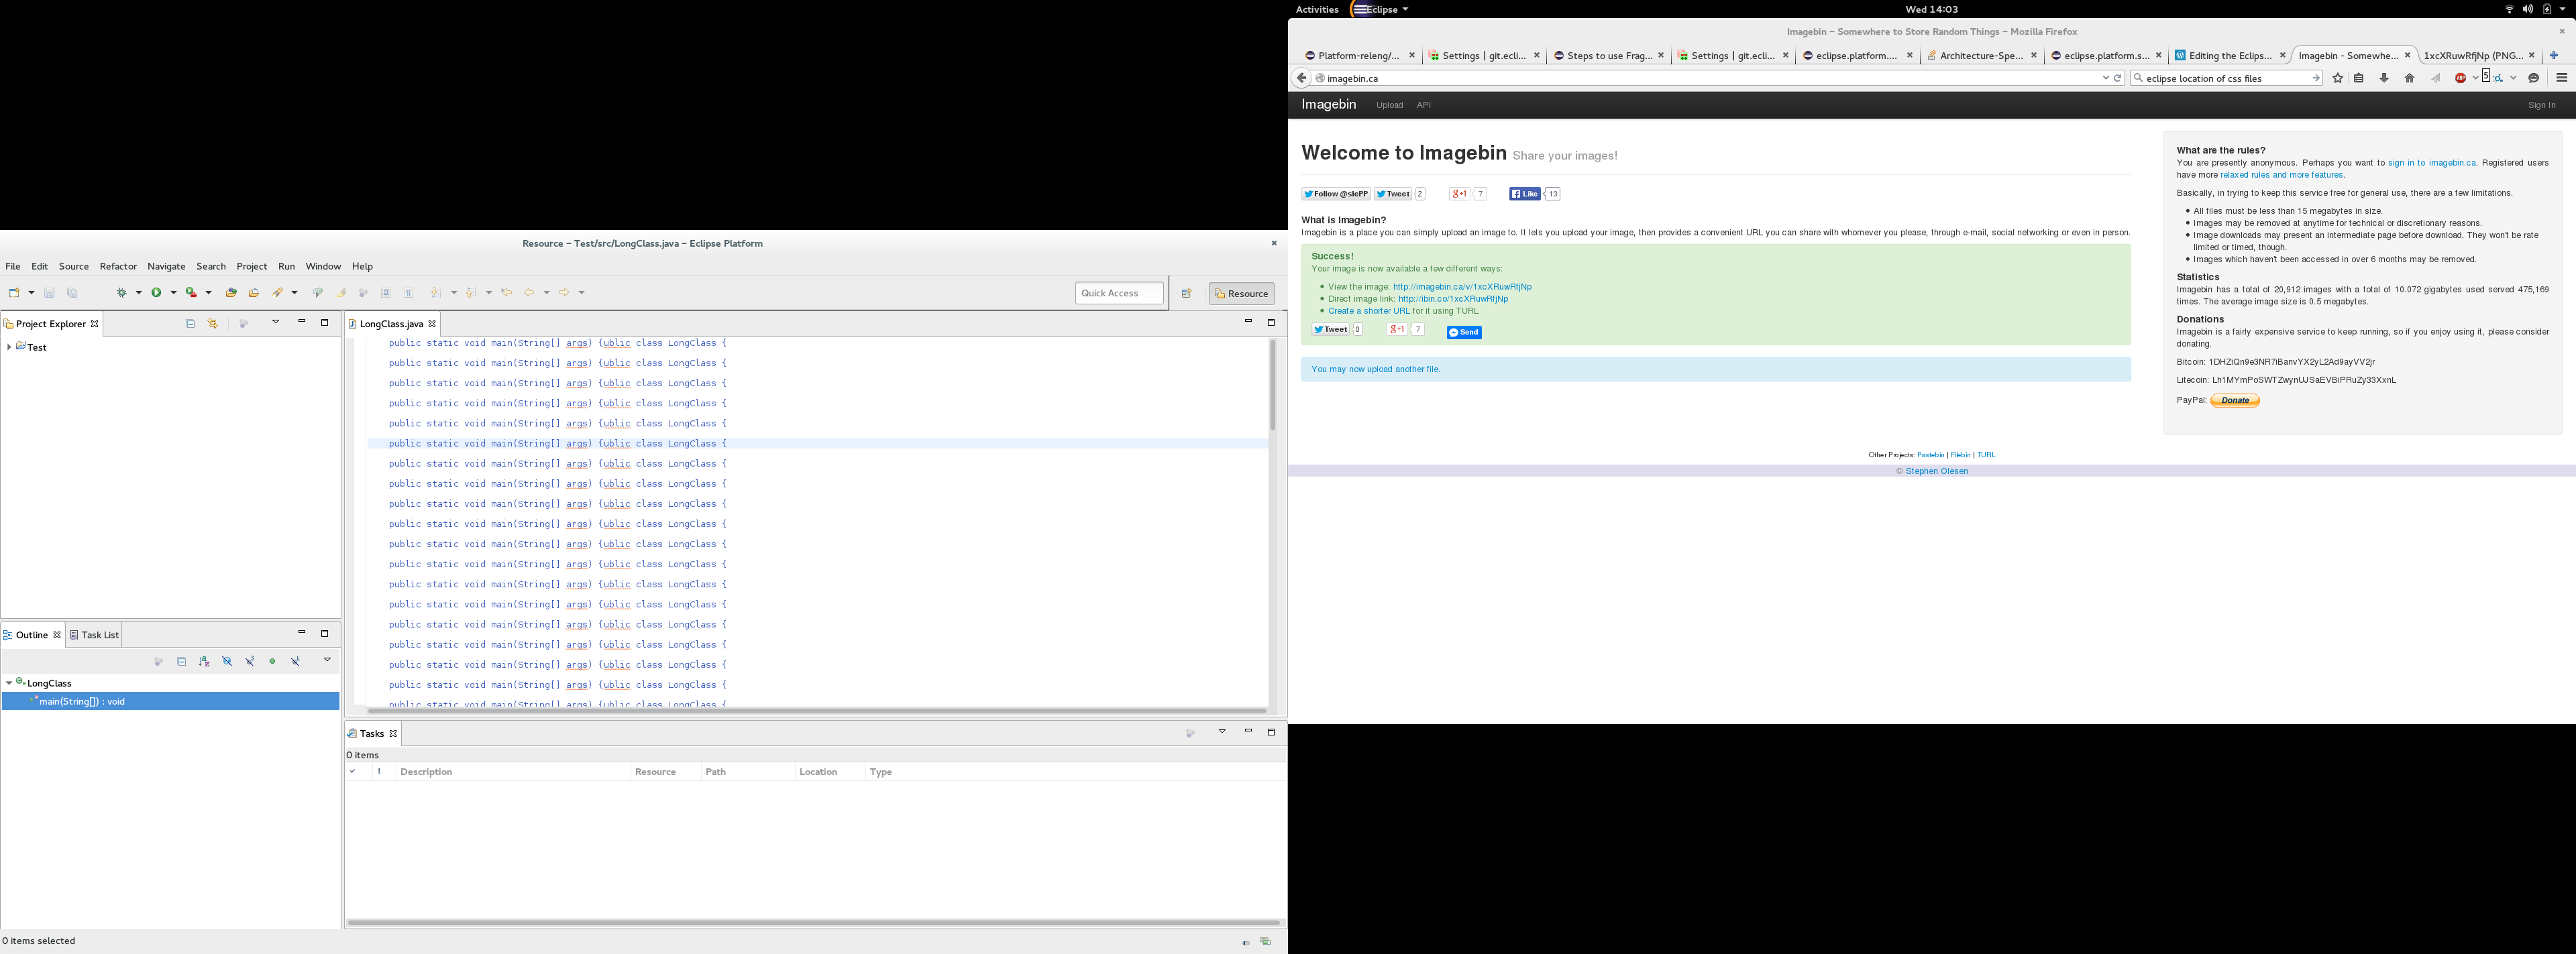
Task: Click the Adblock Plus ABP icon
Action: click(2461, 78)
